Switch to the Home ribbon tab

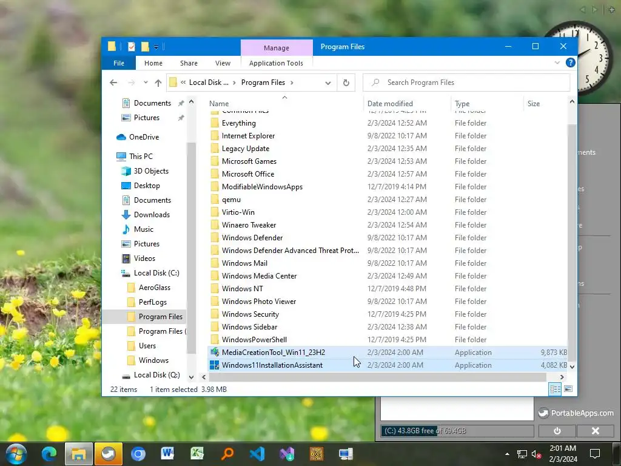153,63
